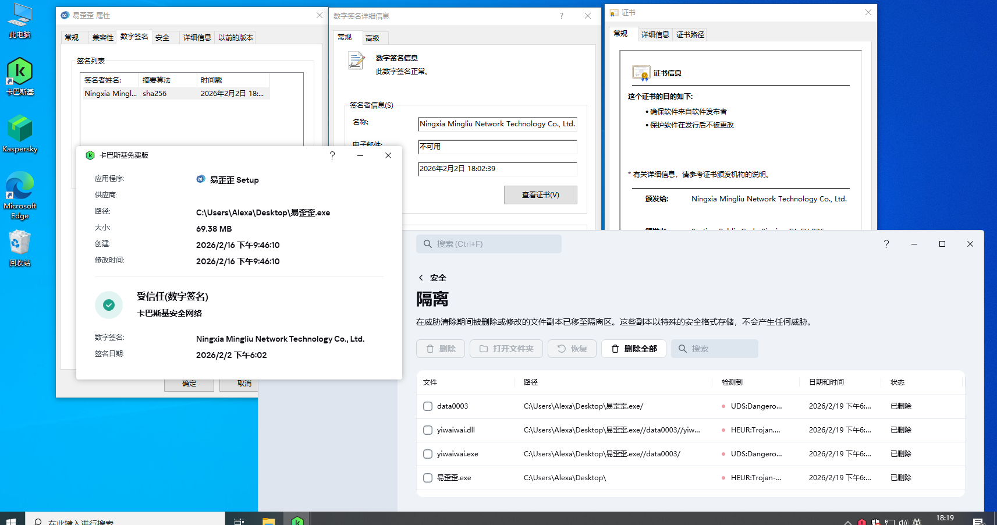Click the help icon in 卡巴斯基免费版 dialog

332,155
